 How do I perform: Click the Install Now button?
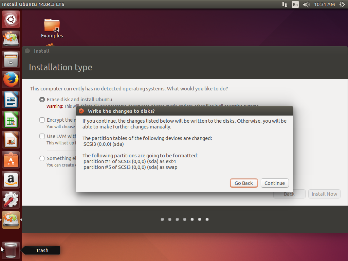(324, 194)
